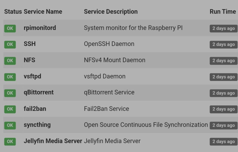Click the syncthing service name
Viewport: 238px width, 152px height.
point(37,125)
